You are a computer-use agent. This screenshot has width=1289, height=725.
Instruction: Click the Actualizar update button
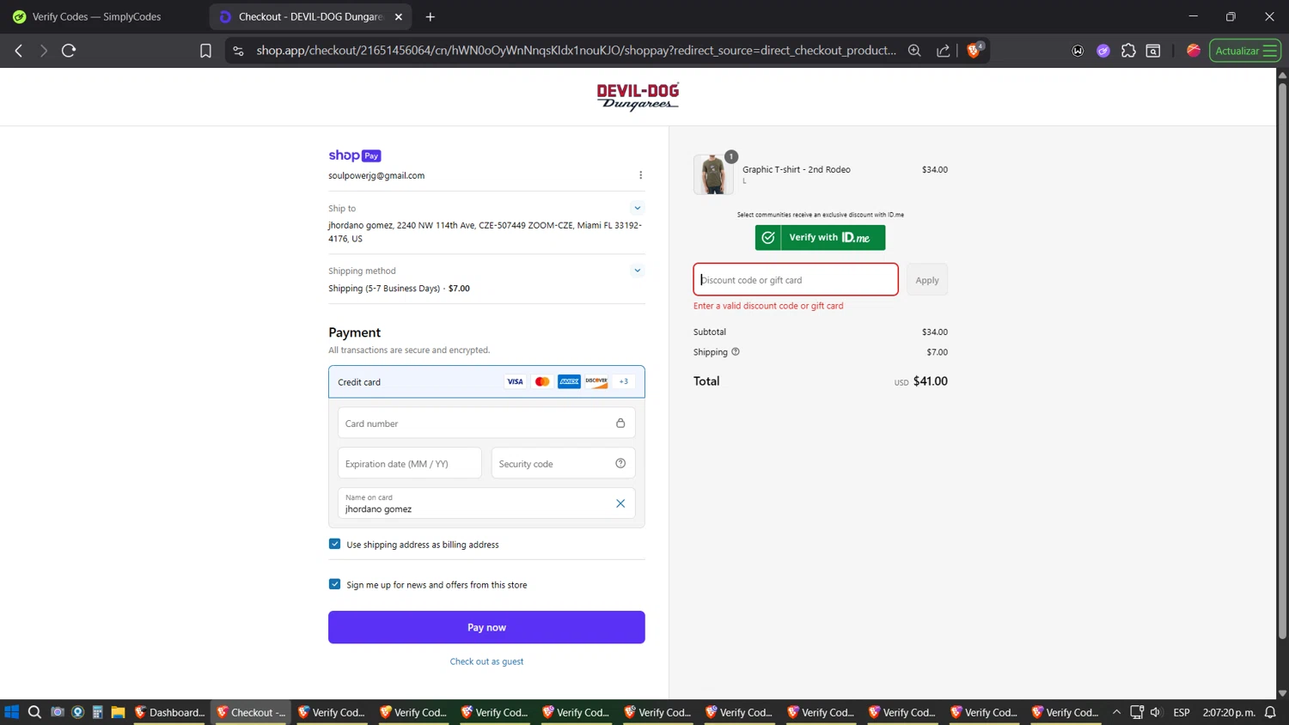pos(1245,51)
